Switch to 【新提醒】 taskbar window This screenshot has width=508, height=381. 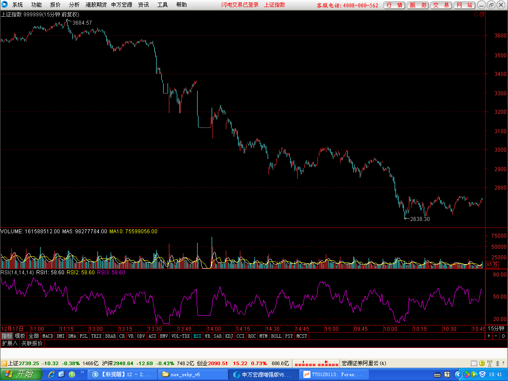pyautogui.click(x=123, y=374)
